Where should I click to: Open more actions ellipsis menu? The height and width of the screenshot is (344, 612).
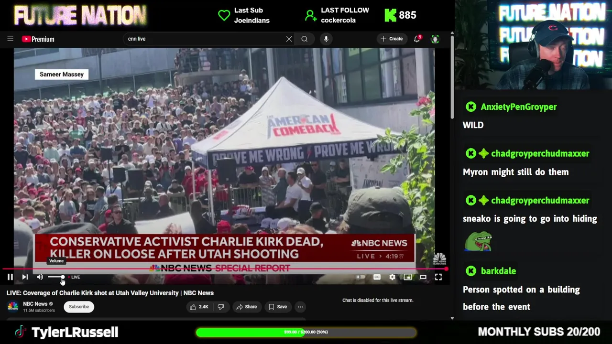[x=300, y=307]
